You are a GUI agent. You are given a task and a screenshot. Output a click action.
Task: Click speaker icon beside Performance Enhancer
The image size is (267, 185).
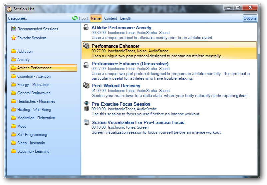(86, 46)
